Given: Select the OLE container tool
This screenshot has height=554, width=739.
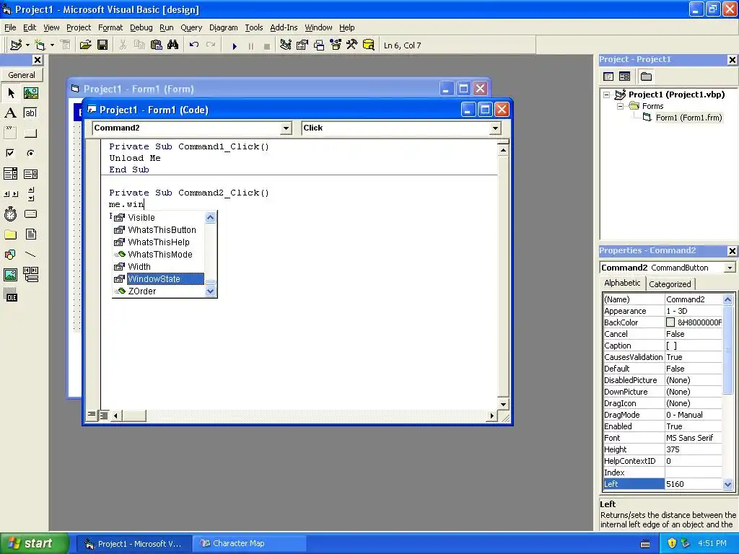Looking at the screenshot, I should [10, 295].
